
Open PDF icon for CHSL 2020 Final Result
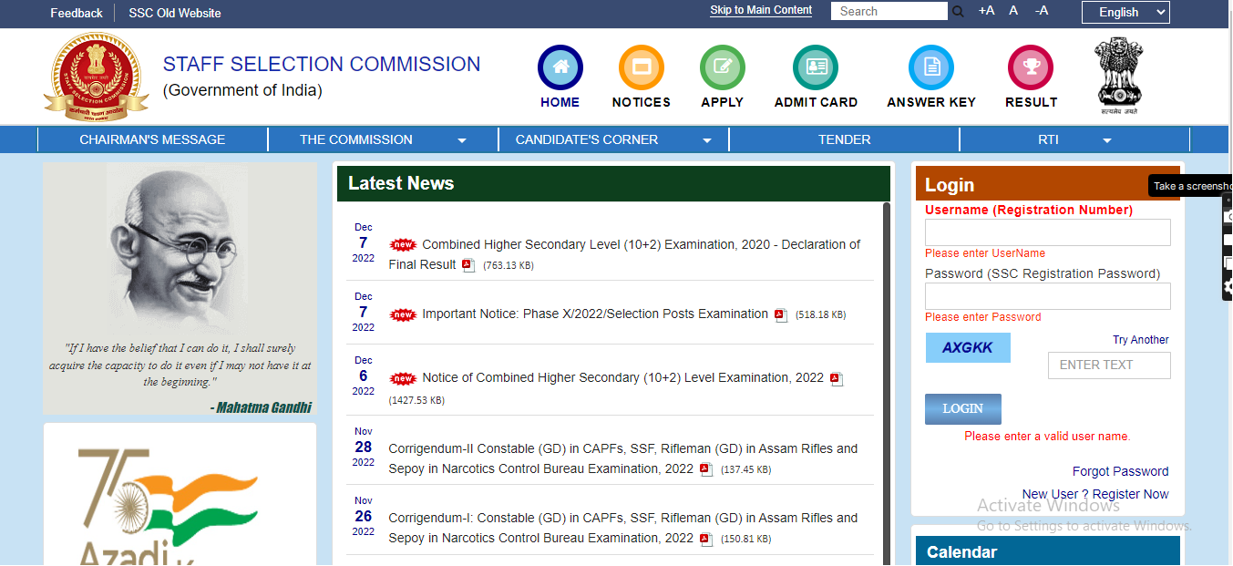click(468, 265)
